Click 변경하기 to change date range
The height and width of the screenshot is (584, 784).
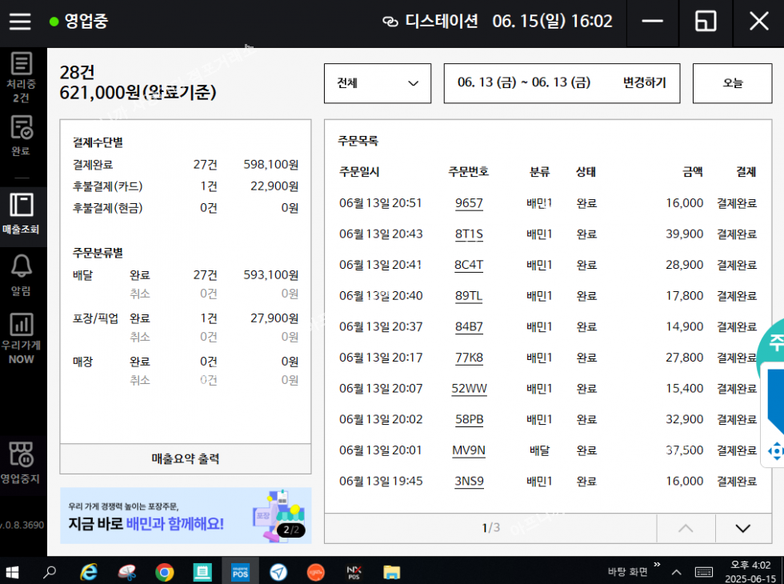[x=644, y=83]
